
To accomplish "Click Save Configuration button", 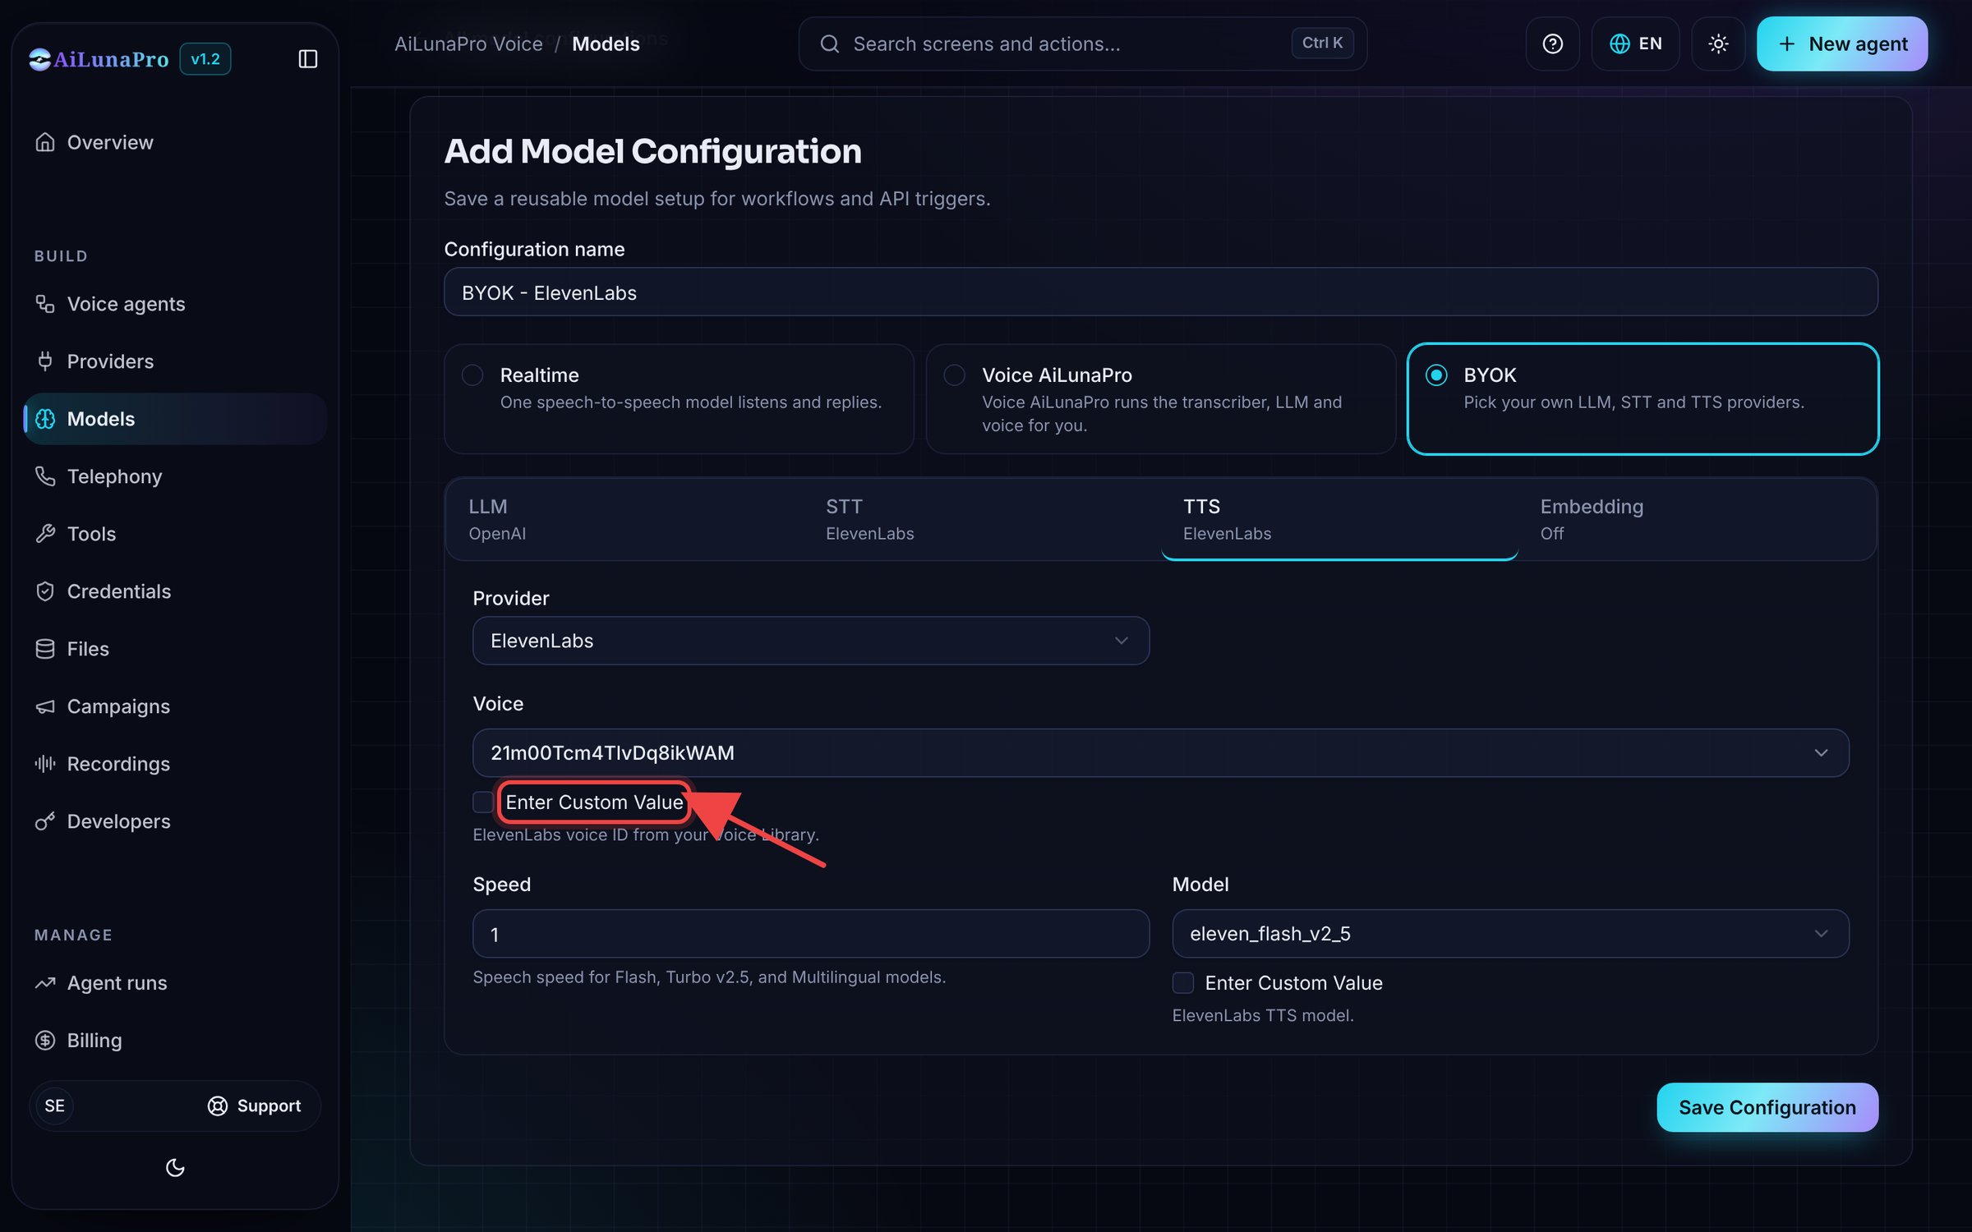I will click(x=1767, y=1107).
